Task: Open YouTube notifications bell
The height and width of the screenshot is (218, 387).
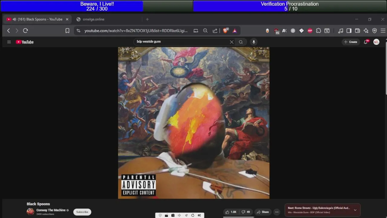Action: (366, 42)
